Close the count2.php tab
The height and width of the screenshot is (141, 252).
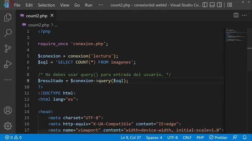tap(52, 16)
